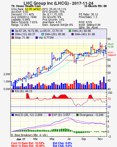Click the 'Nov' x-axis date label
This screenshot has width=117, height=147.
pos(100,139)
